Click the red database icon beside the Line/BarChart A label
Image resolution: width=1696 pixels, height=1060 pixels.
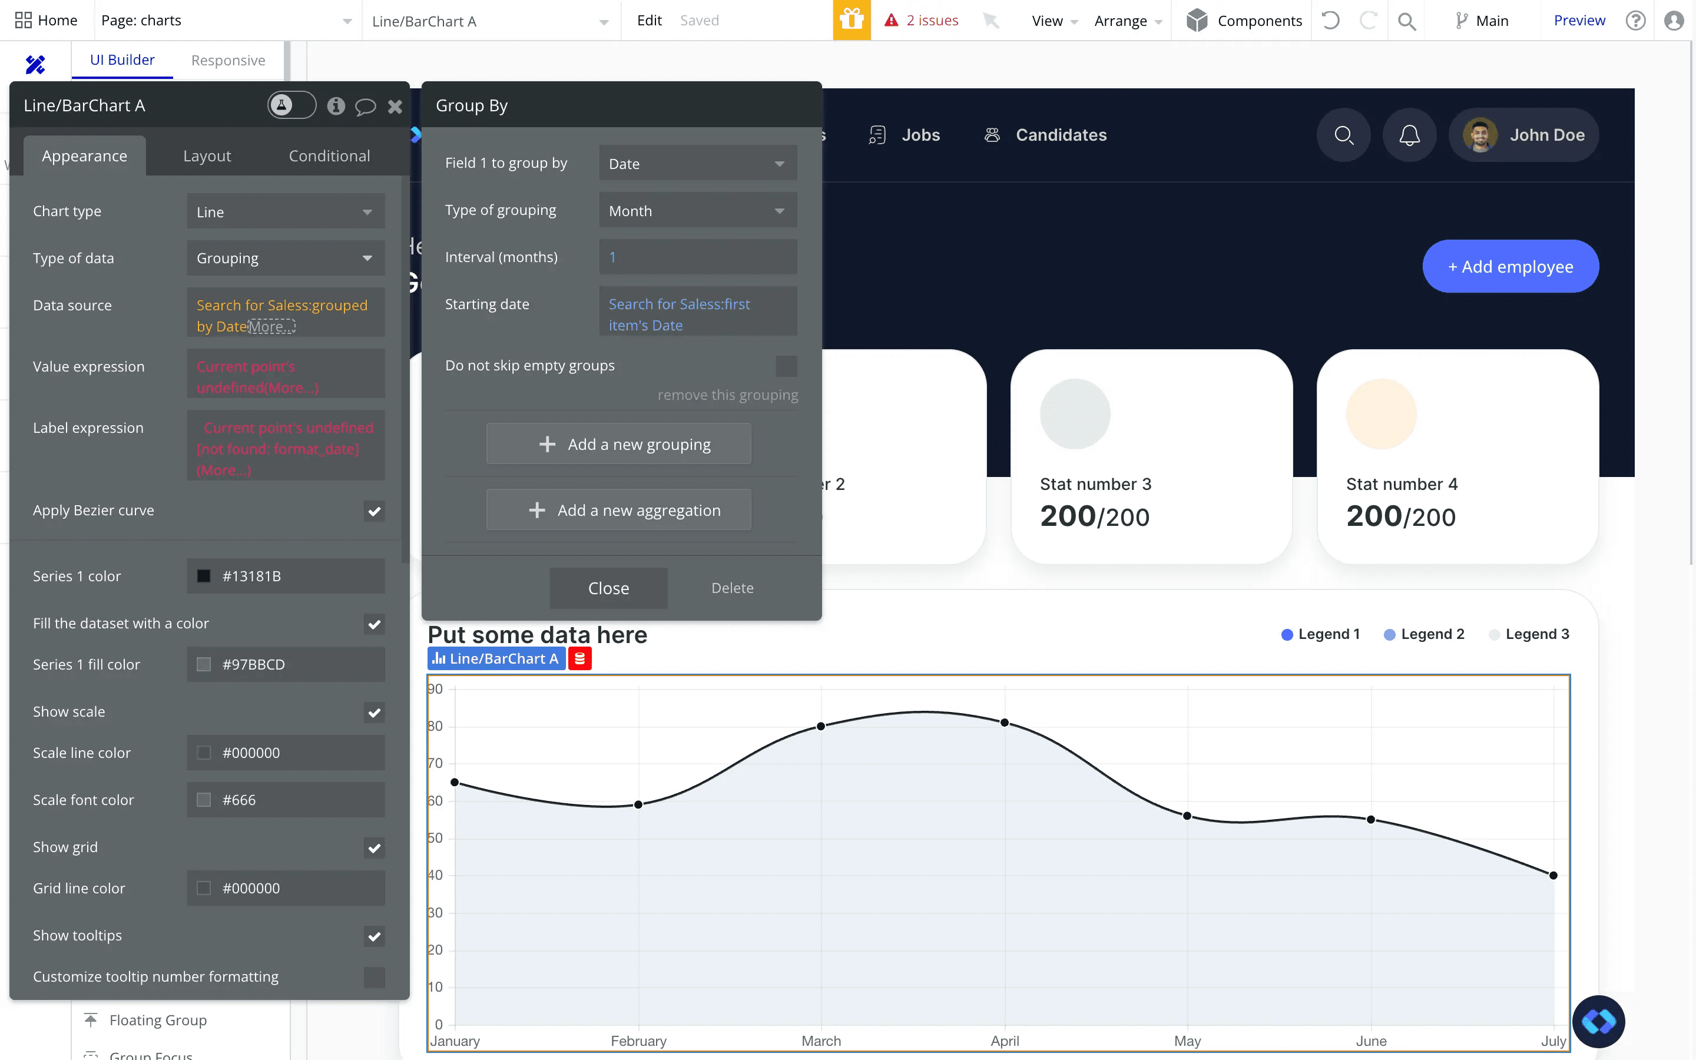(x=579, y=658)
